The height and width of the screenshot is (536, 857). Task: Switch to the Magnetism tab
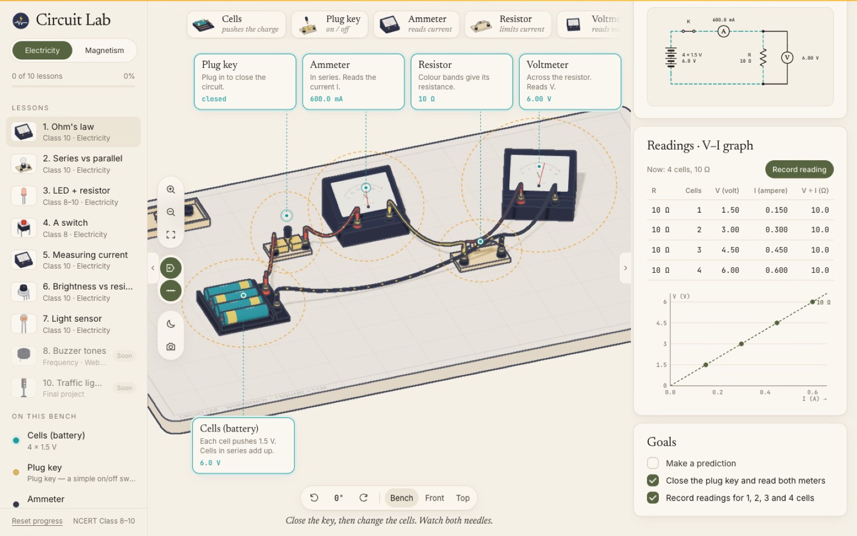coord(104,50)
